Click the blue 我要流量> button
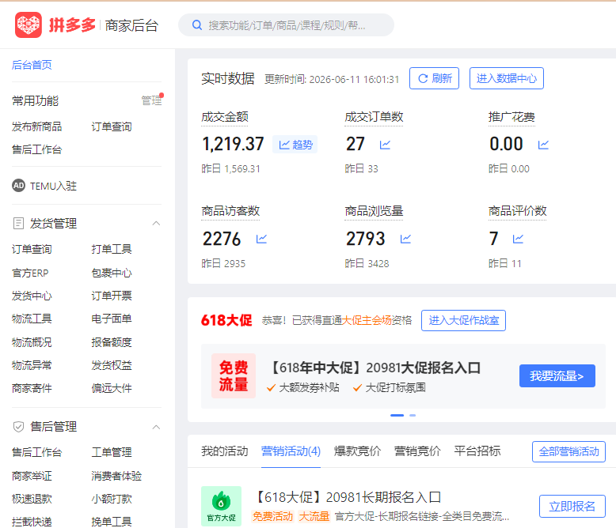Screen dimensions: 616x528 pyautogui.click(x=557, y=375)
